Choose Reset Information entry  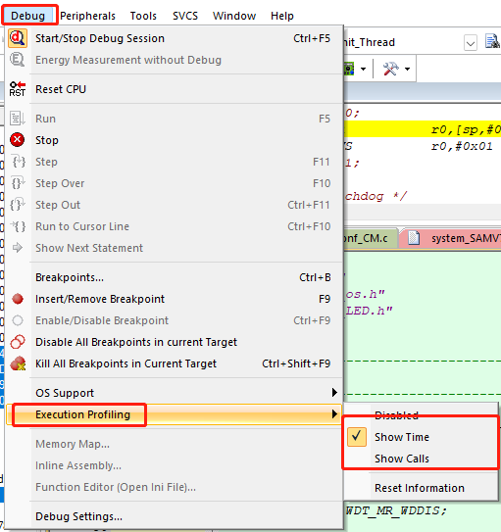(420, 488)
